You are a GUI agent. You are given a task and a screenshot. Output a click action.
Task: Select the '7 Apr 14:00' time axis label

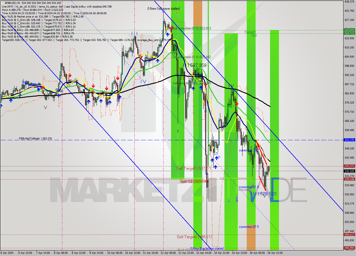point(43,253)
